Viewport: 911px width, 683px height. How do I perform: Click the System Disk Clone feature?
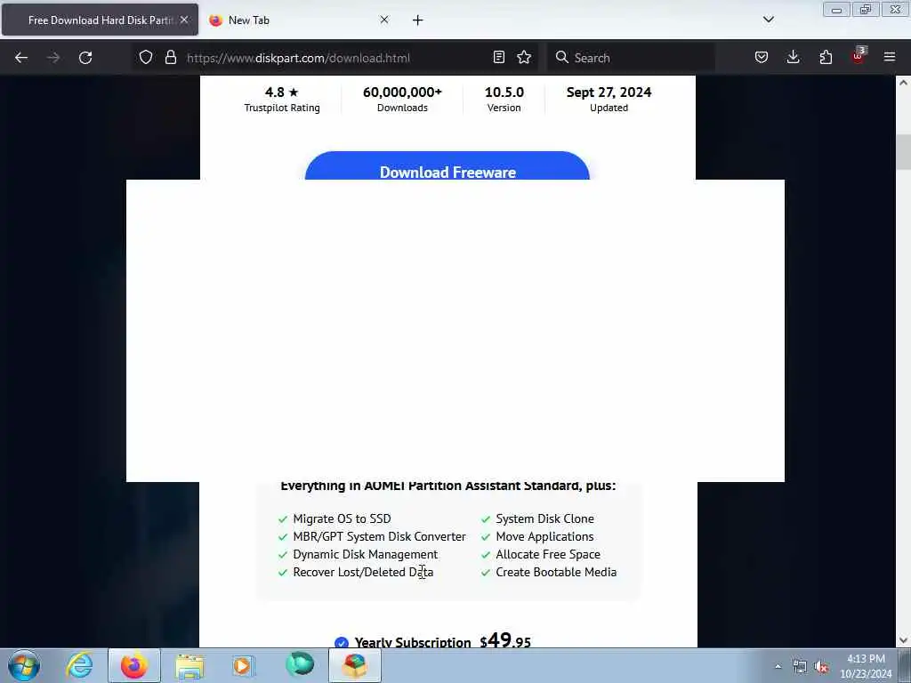tap(544, 518)
